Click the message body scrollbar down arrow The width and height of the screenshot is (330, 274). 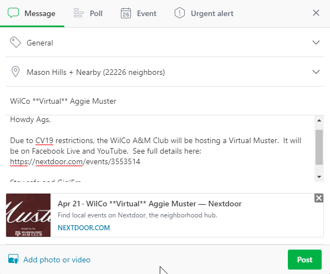319,177
